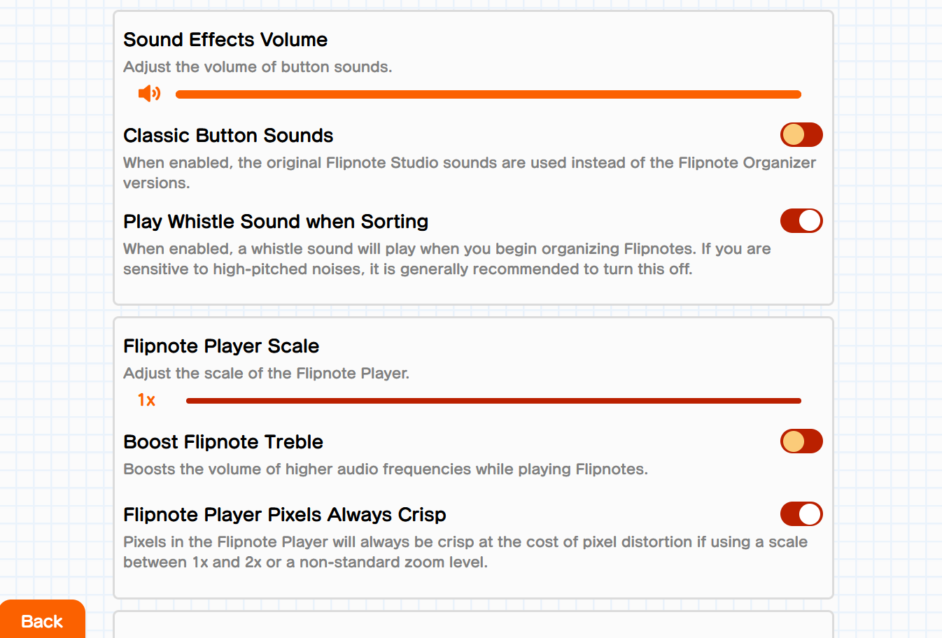Image resolution: width=942 pixels, height=638 pixels.
Task: Click the Play Whistle Sound when Sorting label
Action: point(276,222)
